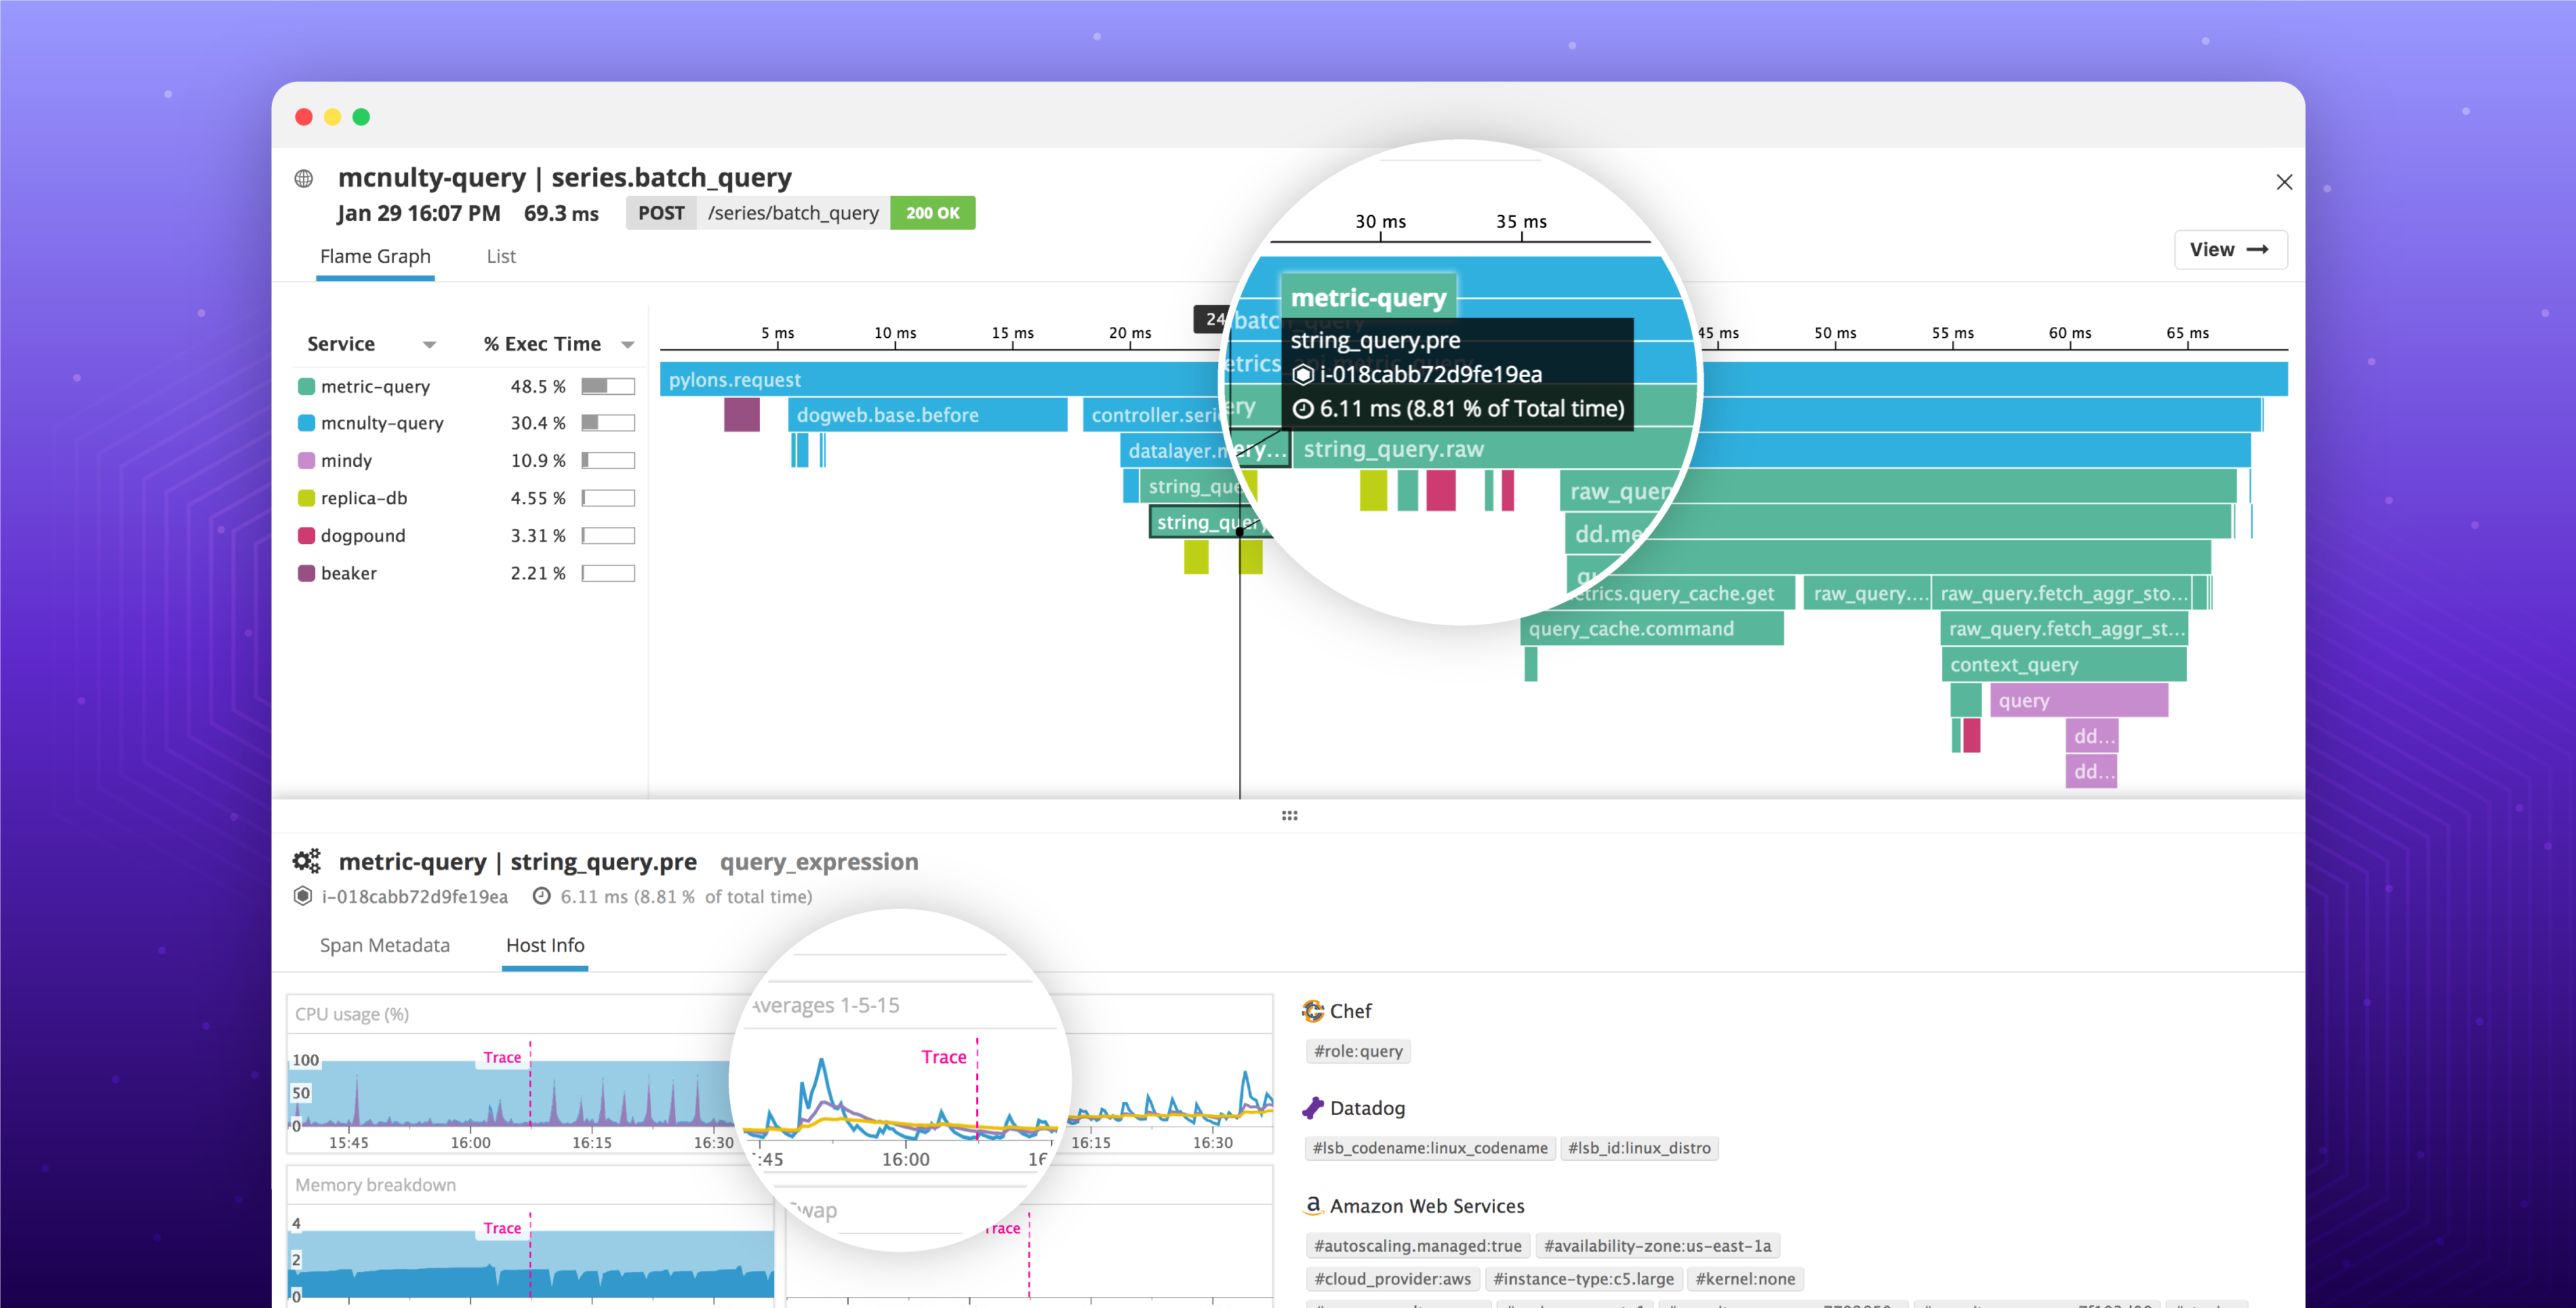Click the hexagon icon in the magnified span tooltip
This screenshot has height=1308, width=2576.
(x=1302, y=374)
